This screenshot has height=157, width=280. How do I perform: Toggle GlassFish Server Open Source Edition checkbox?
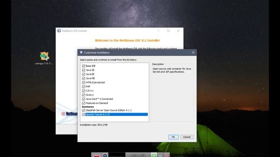(x=84, y=110)
